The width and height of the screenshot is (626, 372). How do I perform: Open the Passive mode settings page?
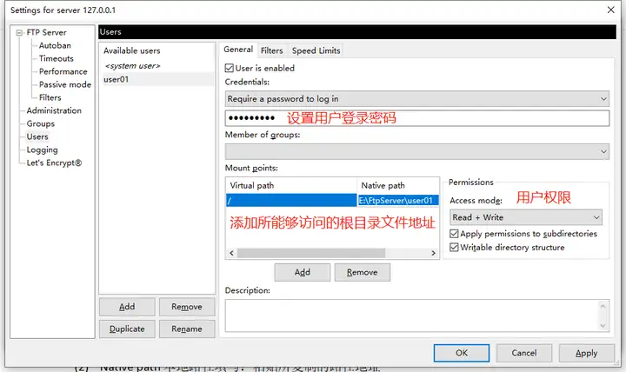tap(65, 84)
